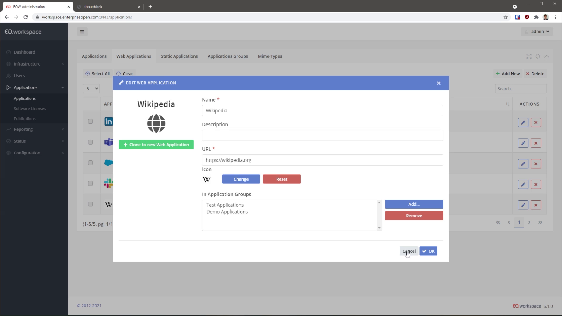
Task: Click the LinkedIn application icon
Action: (x=109, y=121)
